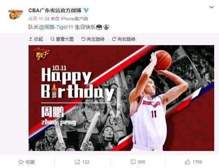Collapse the image with 收起

coord(36,39)
